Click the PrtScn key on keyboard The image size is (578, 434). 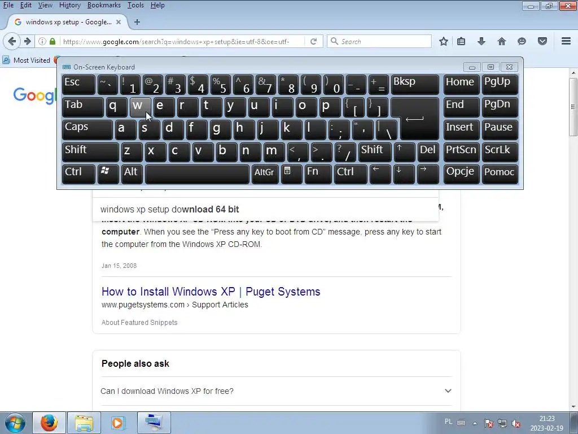click(462, 152)
